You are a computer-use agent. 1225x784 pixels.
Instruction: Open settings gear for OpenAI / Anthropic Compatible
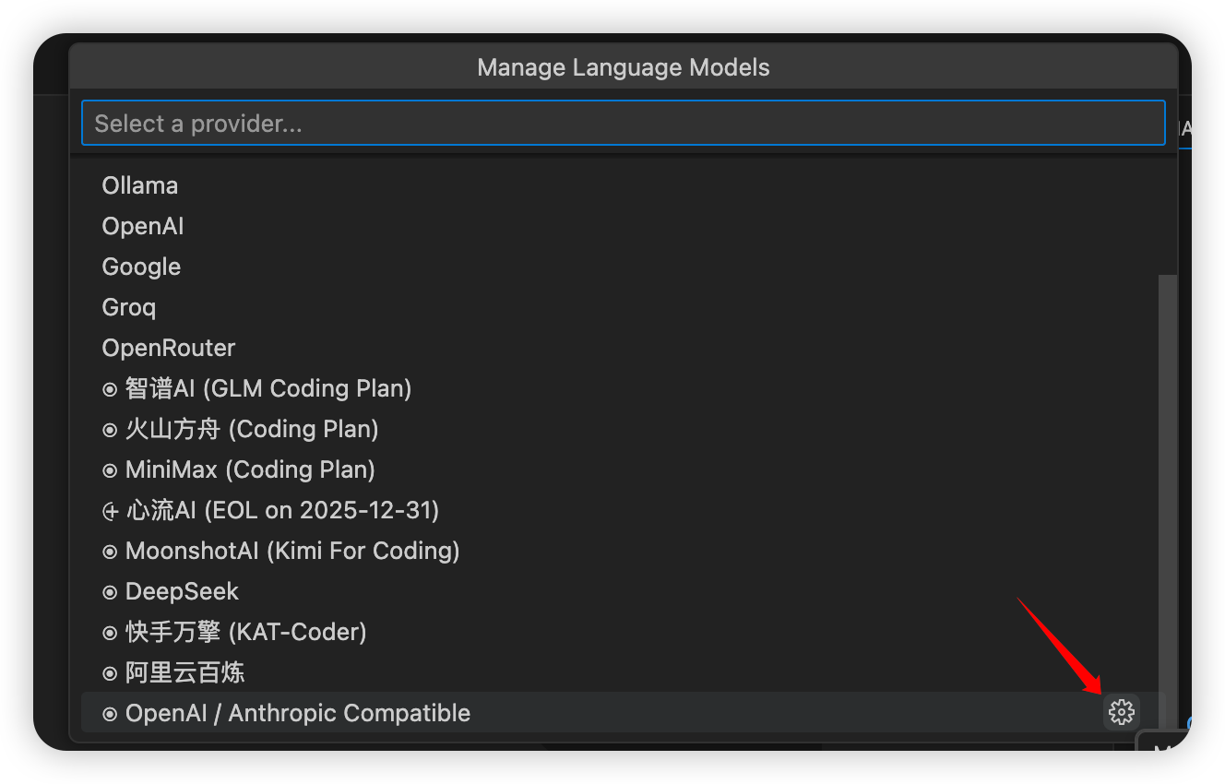point(1121,712)
